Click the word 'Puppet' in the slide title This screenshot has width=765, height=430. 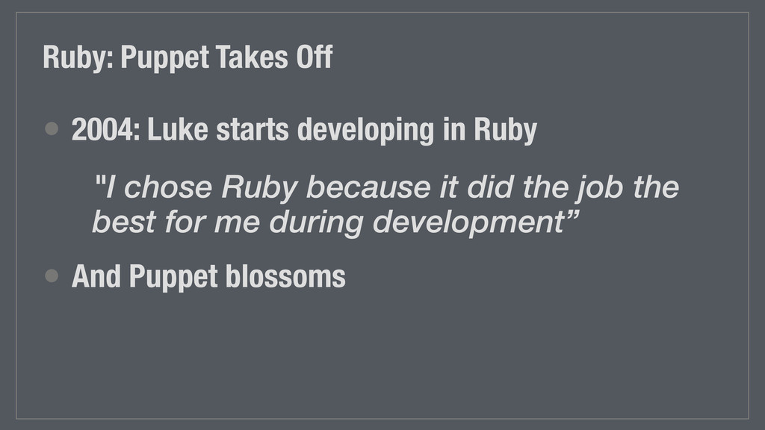(x=164, y=58)
